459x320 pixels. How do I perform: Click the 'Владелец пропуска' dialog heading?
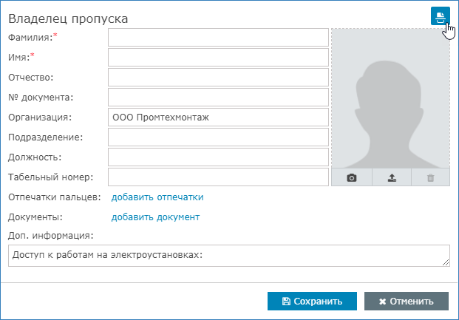pyautogui.click(x=67, y=17)
